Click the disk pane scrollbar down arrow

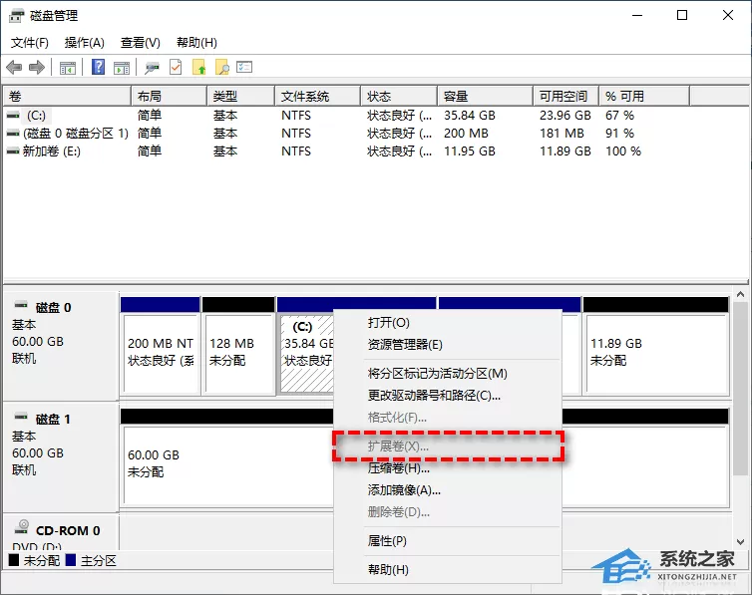[x=740, y=542]
